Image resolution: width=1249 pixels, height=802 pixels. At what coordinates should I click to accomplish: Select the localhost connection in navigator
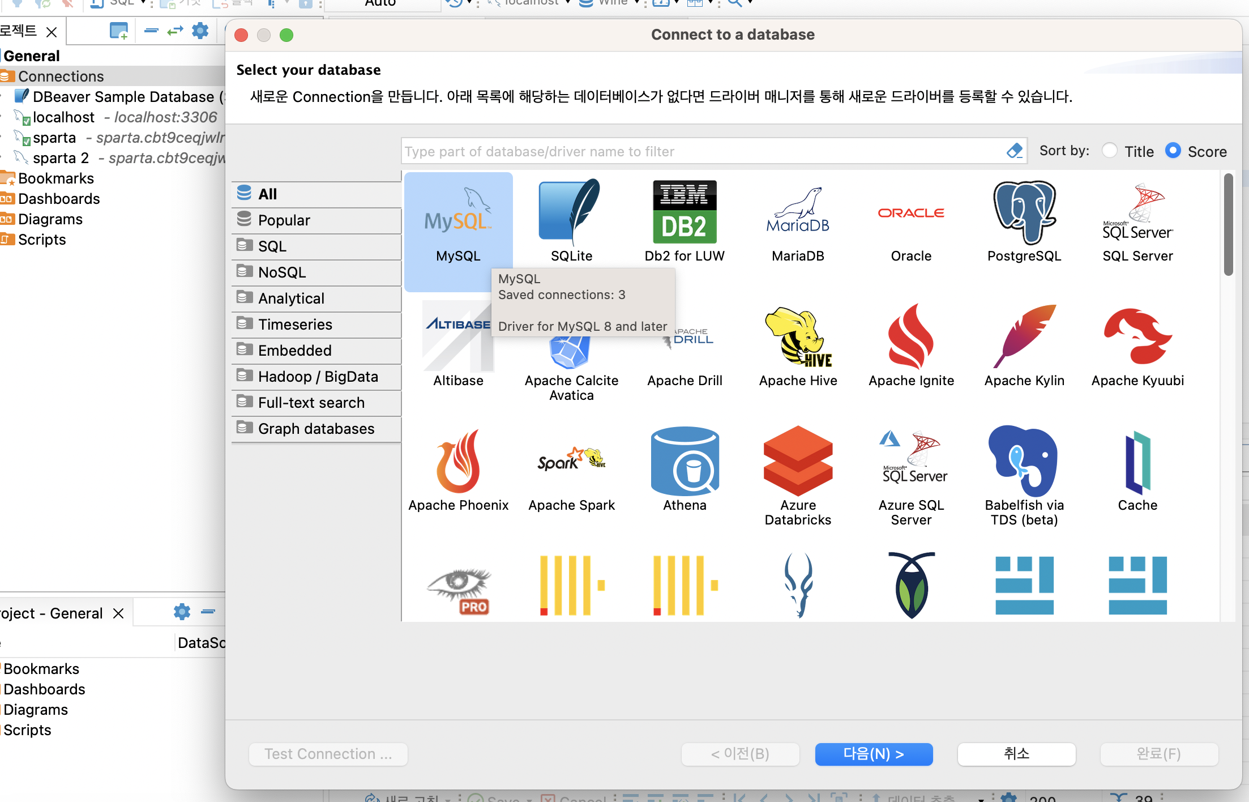pyautogui.click(x=63, y=117)
